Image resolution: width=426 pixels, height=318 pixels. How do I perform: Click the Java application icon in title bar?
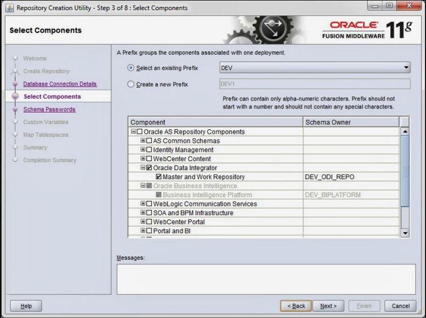click(10, 8)
